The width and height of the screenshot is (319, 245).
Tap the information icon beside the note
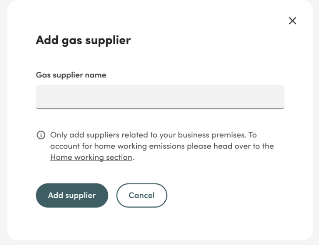(x=41, y=135)
